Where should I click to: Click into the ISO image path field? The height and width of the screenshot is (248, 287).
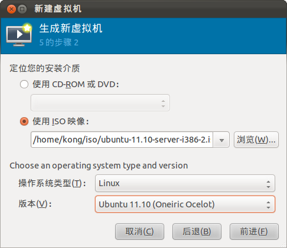(122, 140)
